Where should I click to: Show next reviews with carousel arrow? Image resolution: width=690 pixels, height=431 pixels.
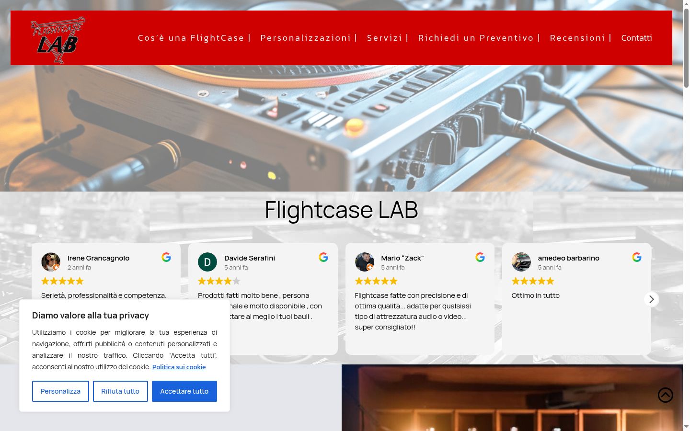coord(652,299)
